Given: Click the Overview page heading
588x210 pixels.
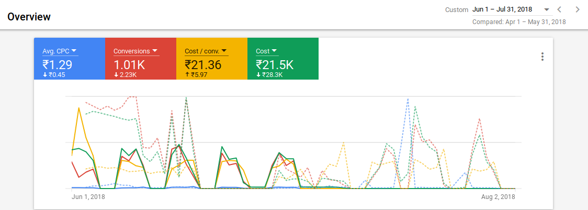Looking at the screenshot, I should (29, 17).
